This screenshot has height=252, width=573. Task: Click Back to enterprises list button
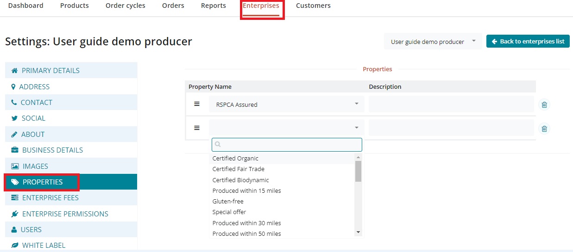click(528, 41)
